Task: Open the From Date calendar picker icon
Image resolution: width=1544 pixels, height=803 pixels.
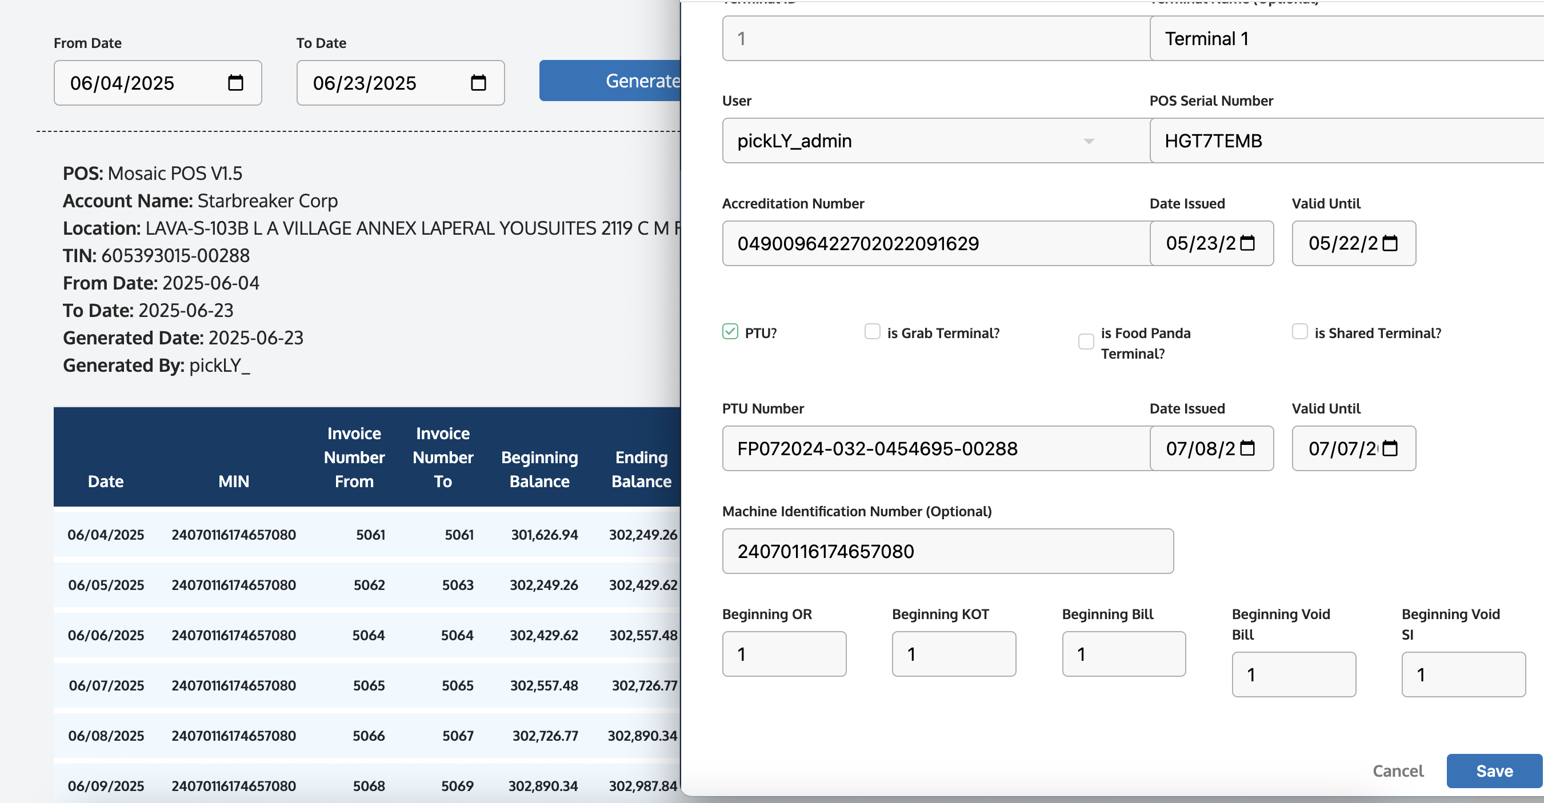Action: point(235,83)
